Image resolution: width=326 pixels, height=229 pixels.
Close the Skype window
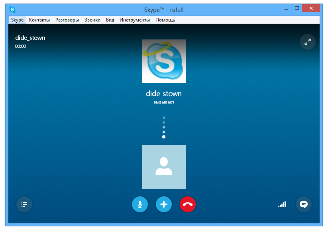click(311, 8)
